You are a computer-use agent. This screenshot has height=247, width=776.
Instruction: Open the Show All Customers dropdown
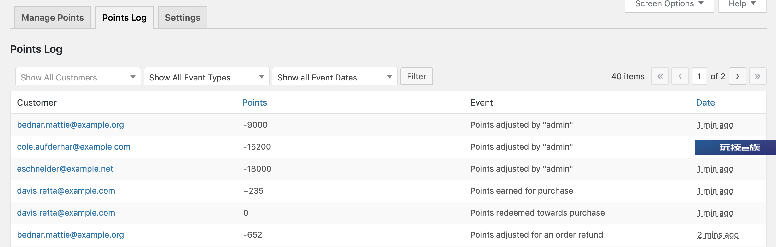(78, 77)
